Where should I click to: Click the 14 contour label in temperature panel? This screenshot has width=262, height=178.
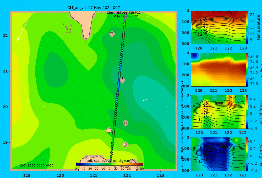click(200, 35)
